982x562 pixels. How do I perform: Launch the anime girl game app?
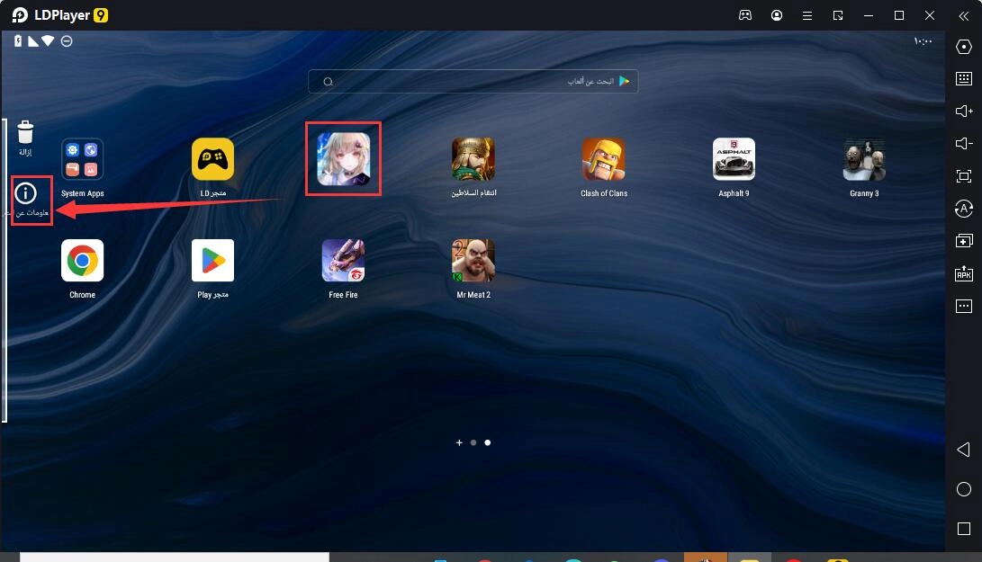click(343, 159)
